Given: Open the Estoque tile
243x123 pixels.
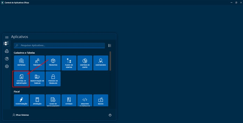Looking at the screenshot, I should click(x=69, y=100).
